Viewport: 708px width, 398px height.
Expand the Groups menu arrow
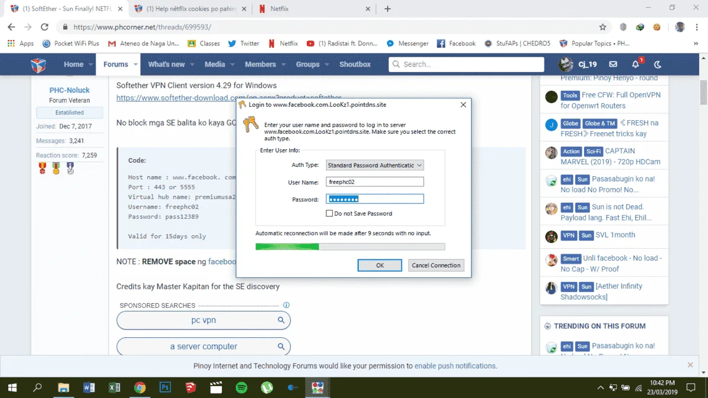(x=326, y=64)
